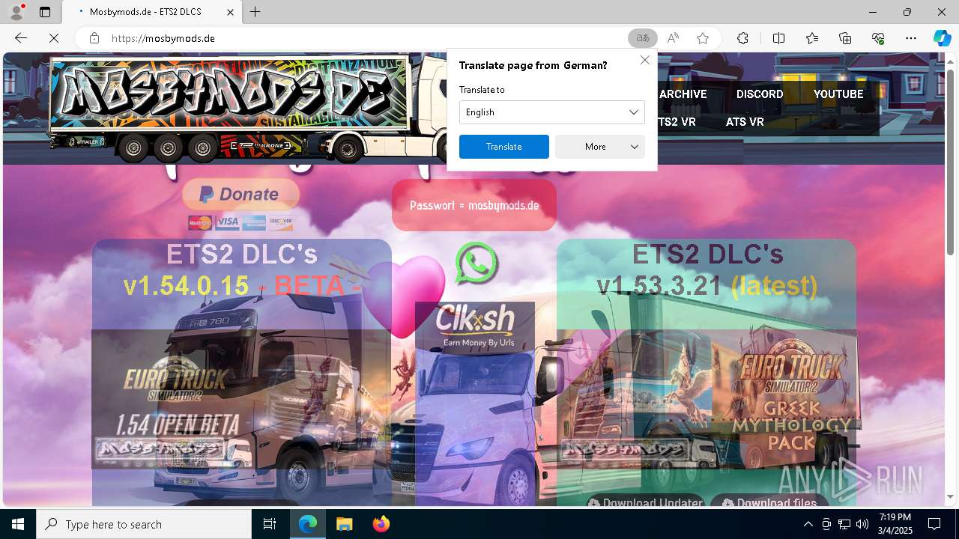This screenshot has width=959, height=539.
Task: Open the tab actions menu icon
Action: (45, 12)
